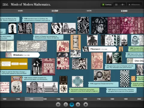
Task: Open the 1187 Gerard of Cremona note
Action: pos(121,90)
